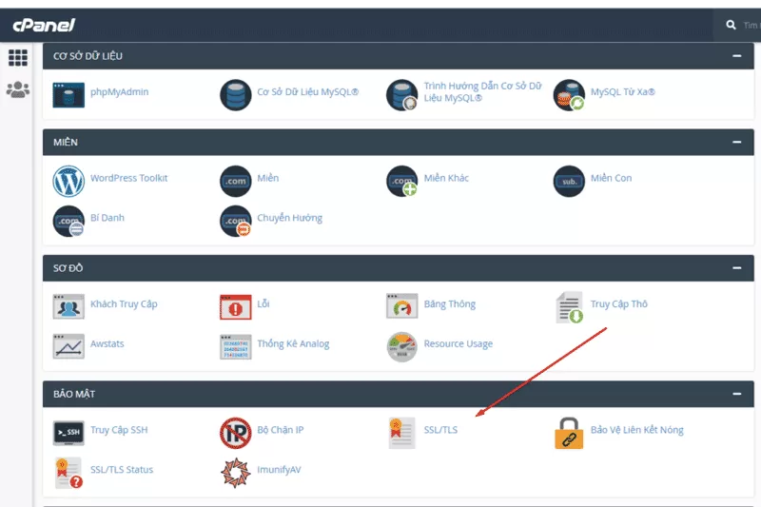The height and width of the screenshot is (507, 761).
Task: Open the MySQL Database Wizard icon
Action: [401, 95]
